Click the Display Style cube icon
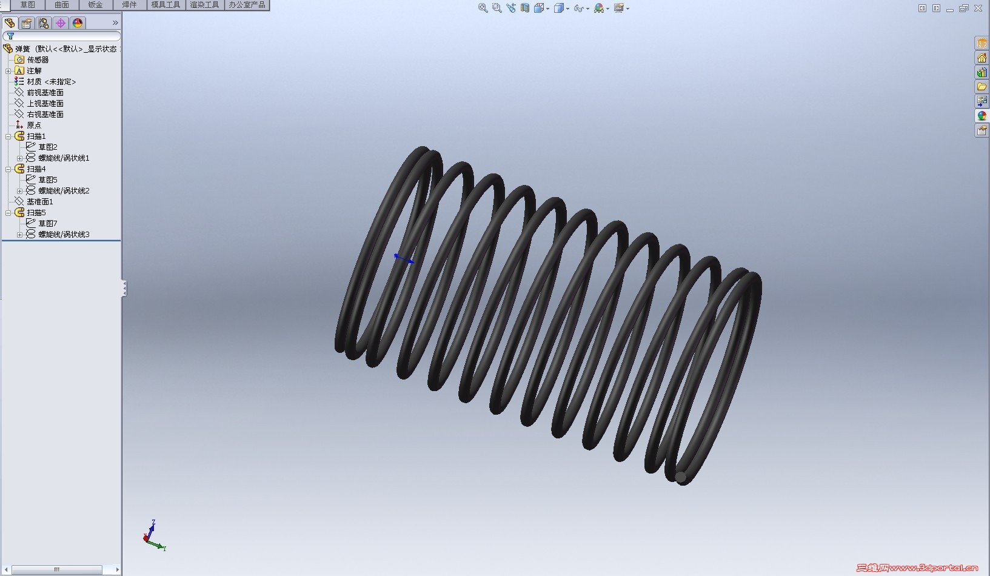This screenshot has width=990, height=576. pos(559,8)
